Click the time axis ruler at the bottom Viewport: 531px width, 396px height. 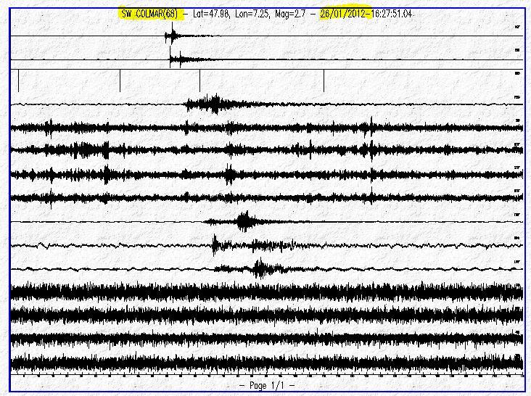click(266, 375)
